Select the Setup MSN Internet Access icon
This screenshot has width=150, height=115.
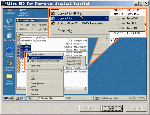click(9, 66)
